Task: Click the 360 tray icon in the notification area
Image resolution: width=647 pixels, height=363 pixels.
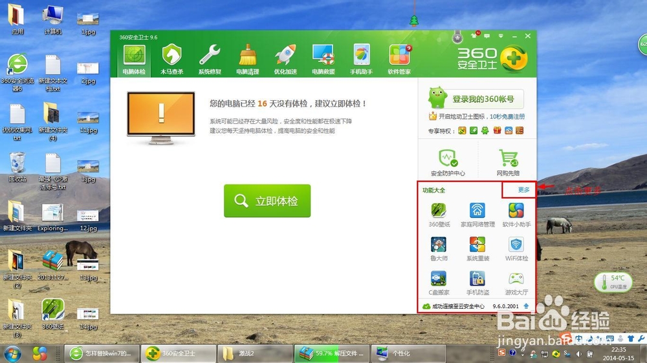Action: pos(556,354)
